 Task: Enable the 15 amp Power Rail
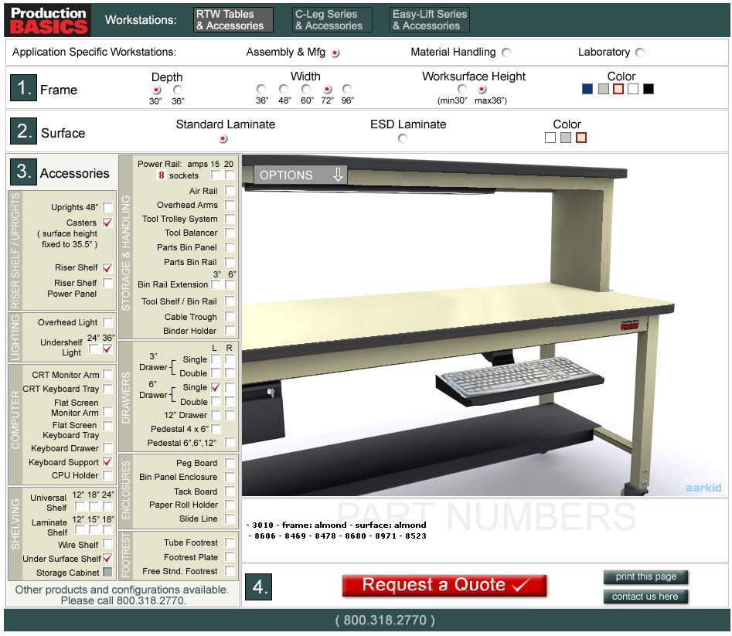[x=216, y=175]
